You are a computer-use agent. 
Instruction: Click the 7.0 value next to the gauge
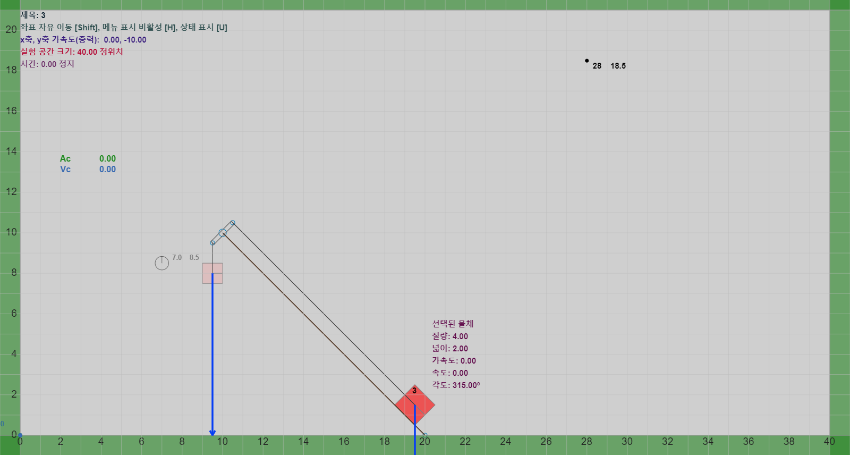click(177, 257)
